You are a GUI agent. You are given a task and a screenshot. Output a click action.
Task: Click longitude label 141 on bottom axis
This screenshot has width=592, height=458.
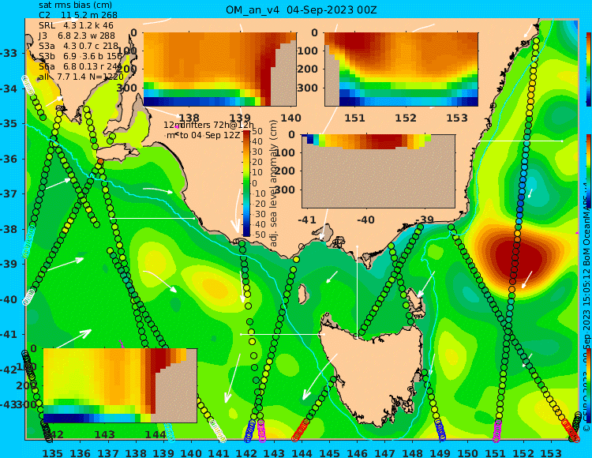coord(219,452)
